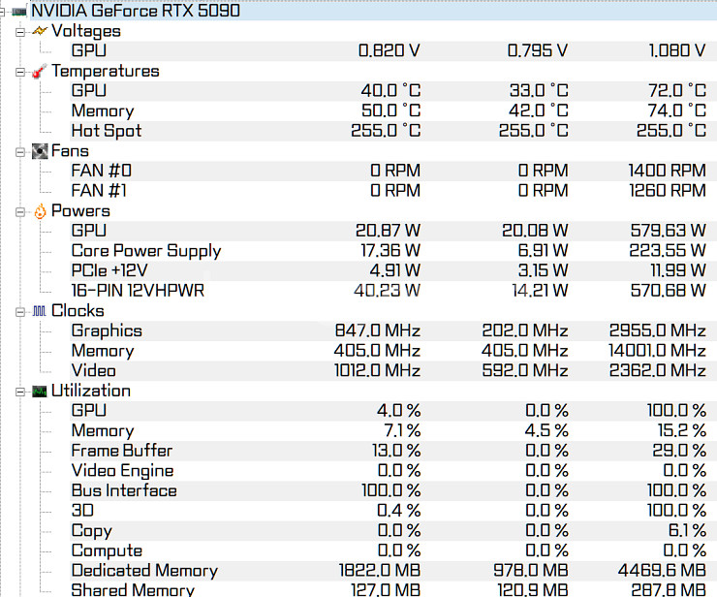The image size is (717, 597).
Task: Collapse the NVIDIA GeForce RTX 5090 node
Action: coord(4,12)
